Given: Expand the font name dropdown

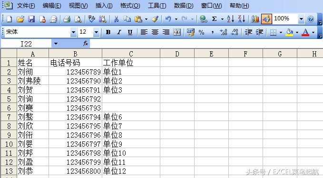Looking at the screenshot, I should tap(73, 32).
